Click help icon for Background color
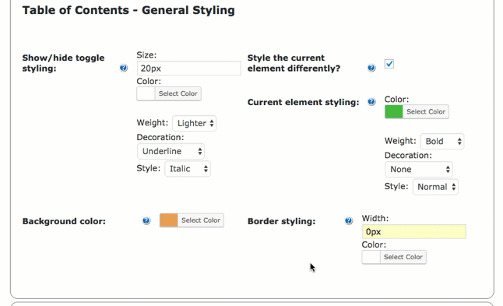This screenshot has height=306, width=503. click(146, 220)
